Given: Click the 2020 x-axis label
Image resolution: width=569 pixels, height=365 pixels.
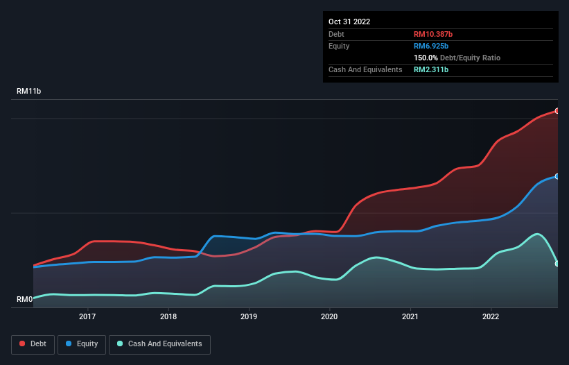Looking at the screenshot, I should tap(329, 316).
